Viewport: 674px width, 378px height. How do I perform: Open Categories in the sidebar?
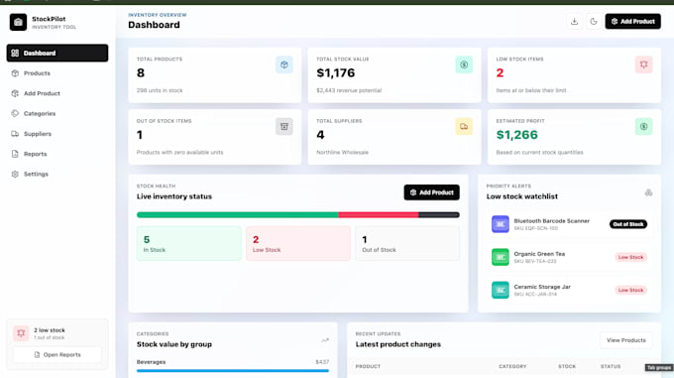[x=57, y=113]
